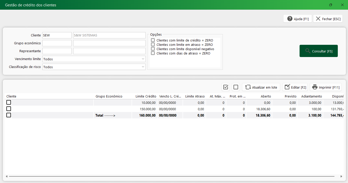
Task: Check 'Clientes com dias de atraso = ZERO'
Action: 153,53
